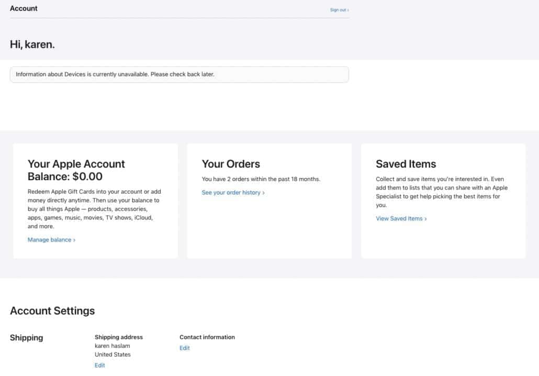
Task: Click the Saved Items card heading
Action: (406, 164)
